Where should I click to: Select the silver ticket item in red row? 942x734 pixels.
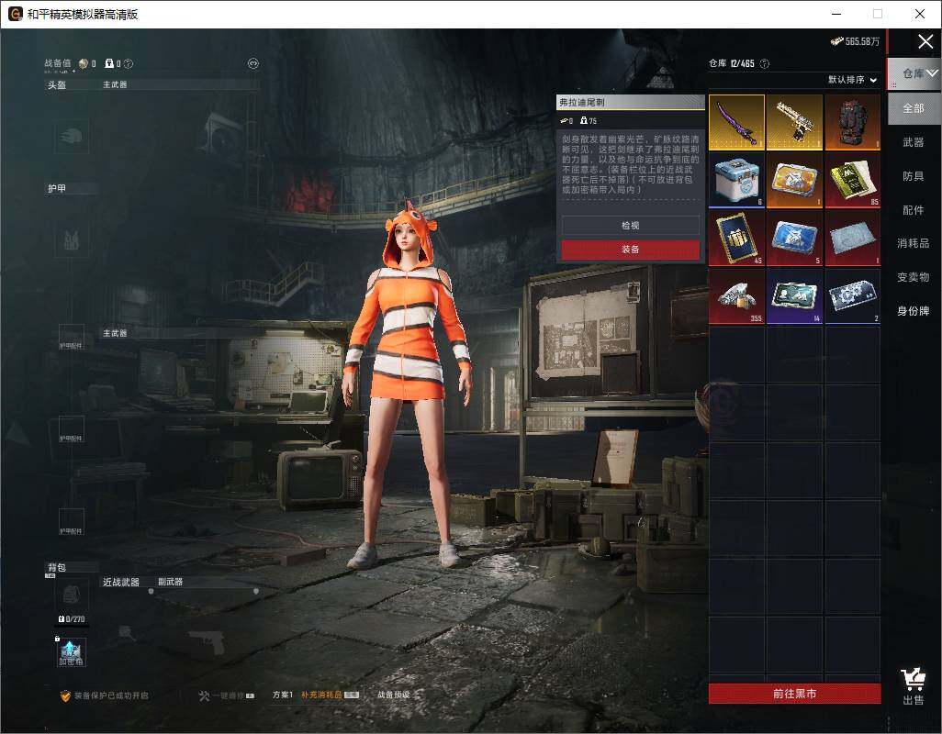(853, 238)
